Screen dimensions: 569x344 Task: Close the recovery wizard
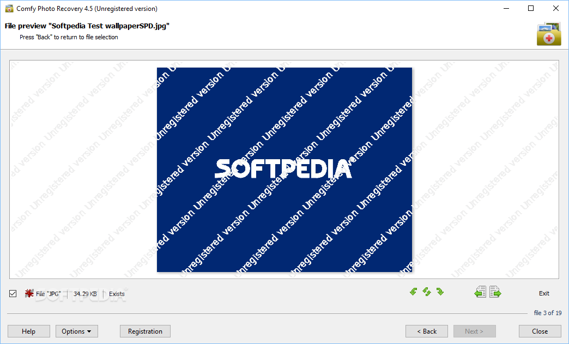pos(540,331)
